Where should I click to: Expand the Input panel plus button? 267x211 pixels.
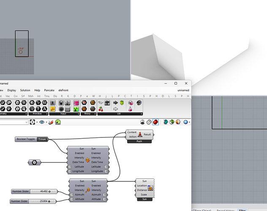(x=78, y=114)
